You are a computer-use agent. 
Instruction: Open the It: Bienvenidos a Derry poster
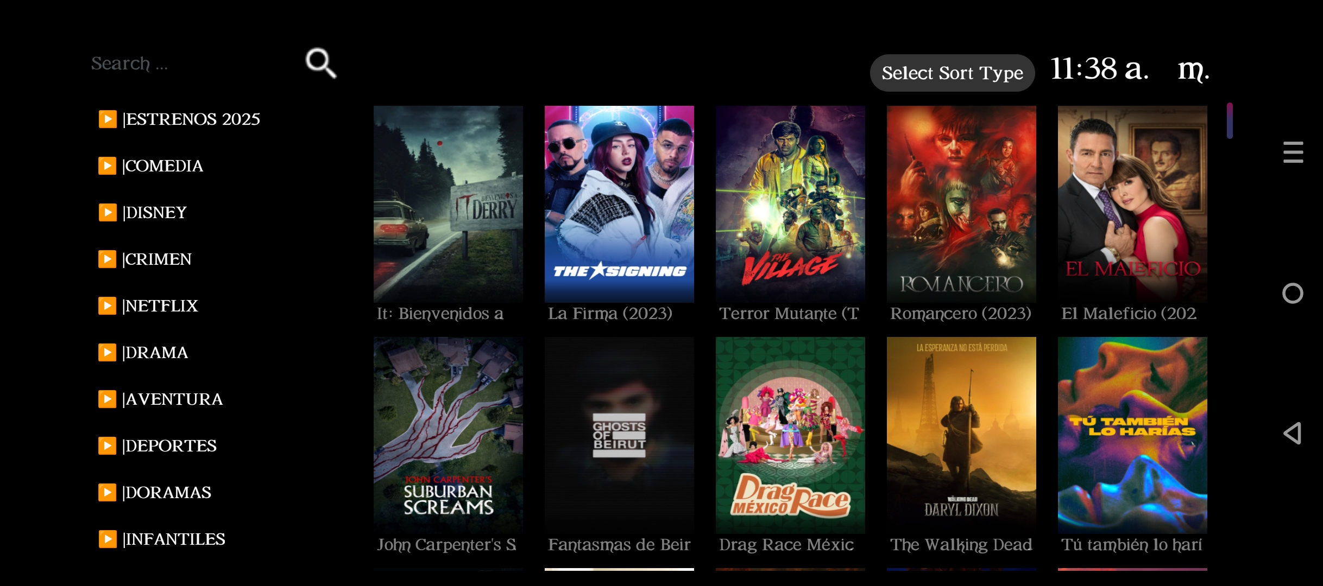448,204
